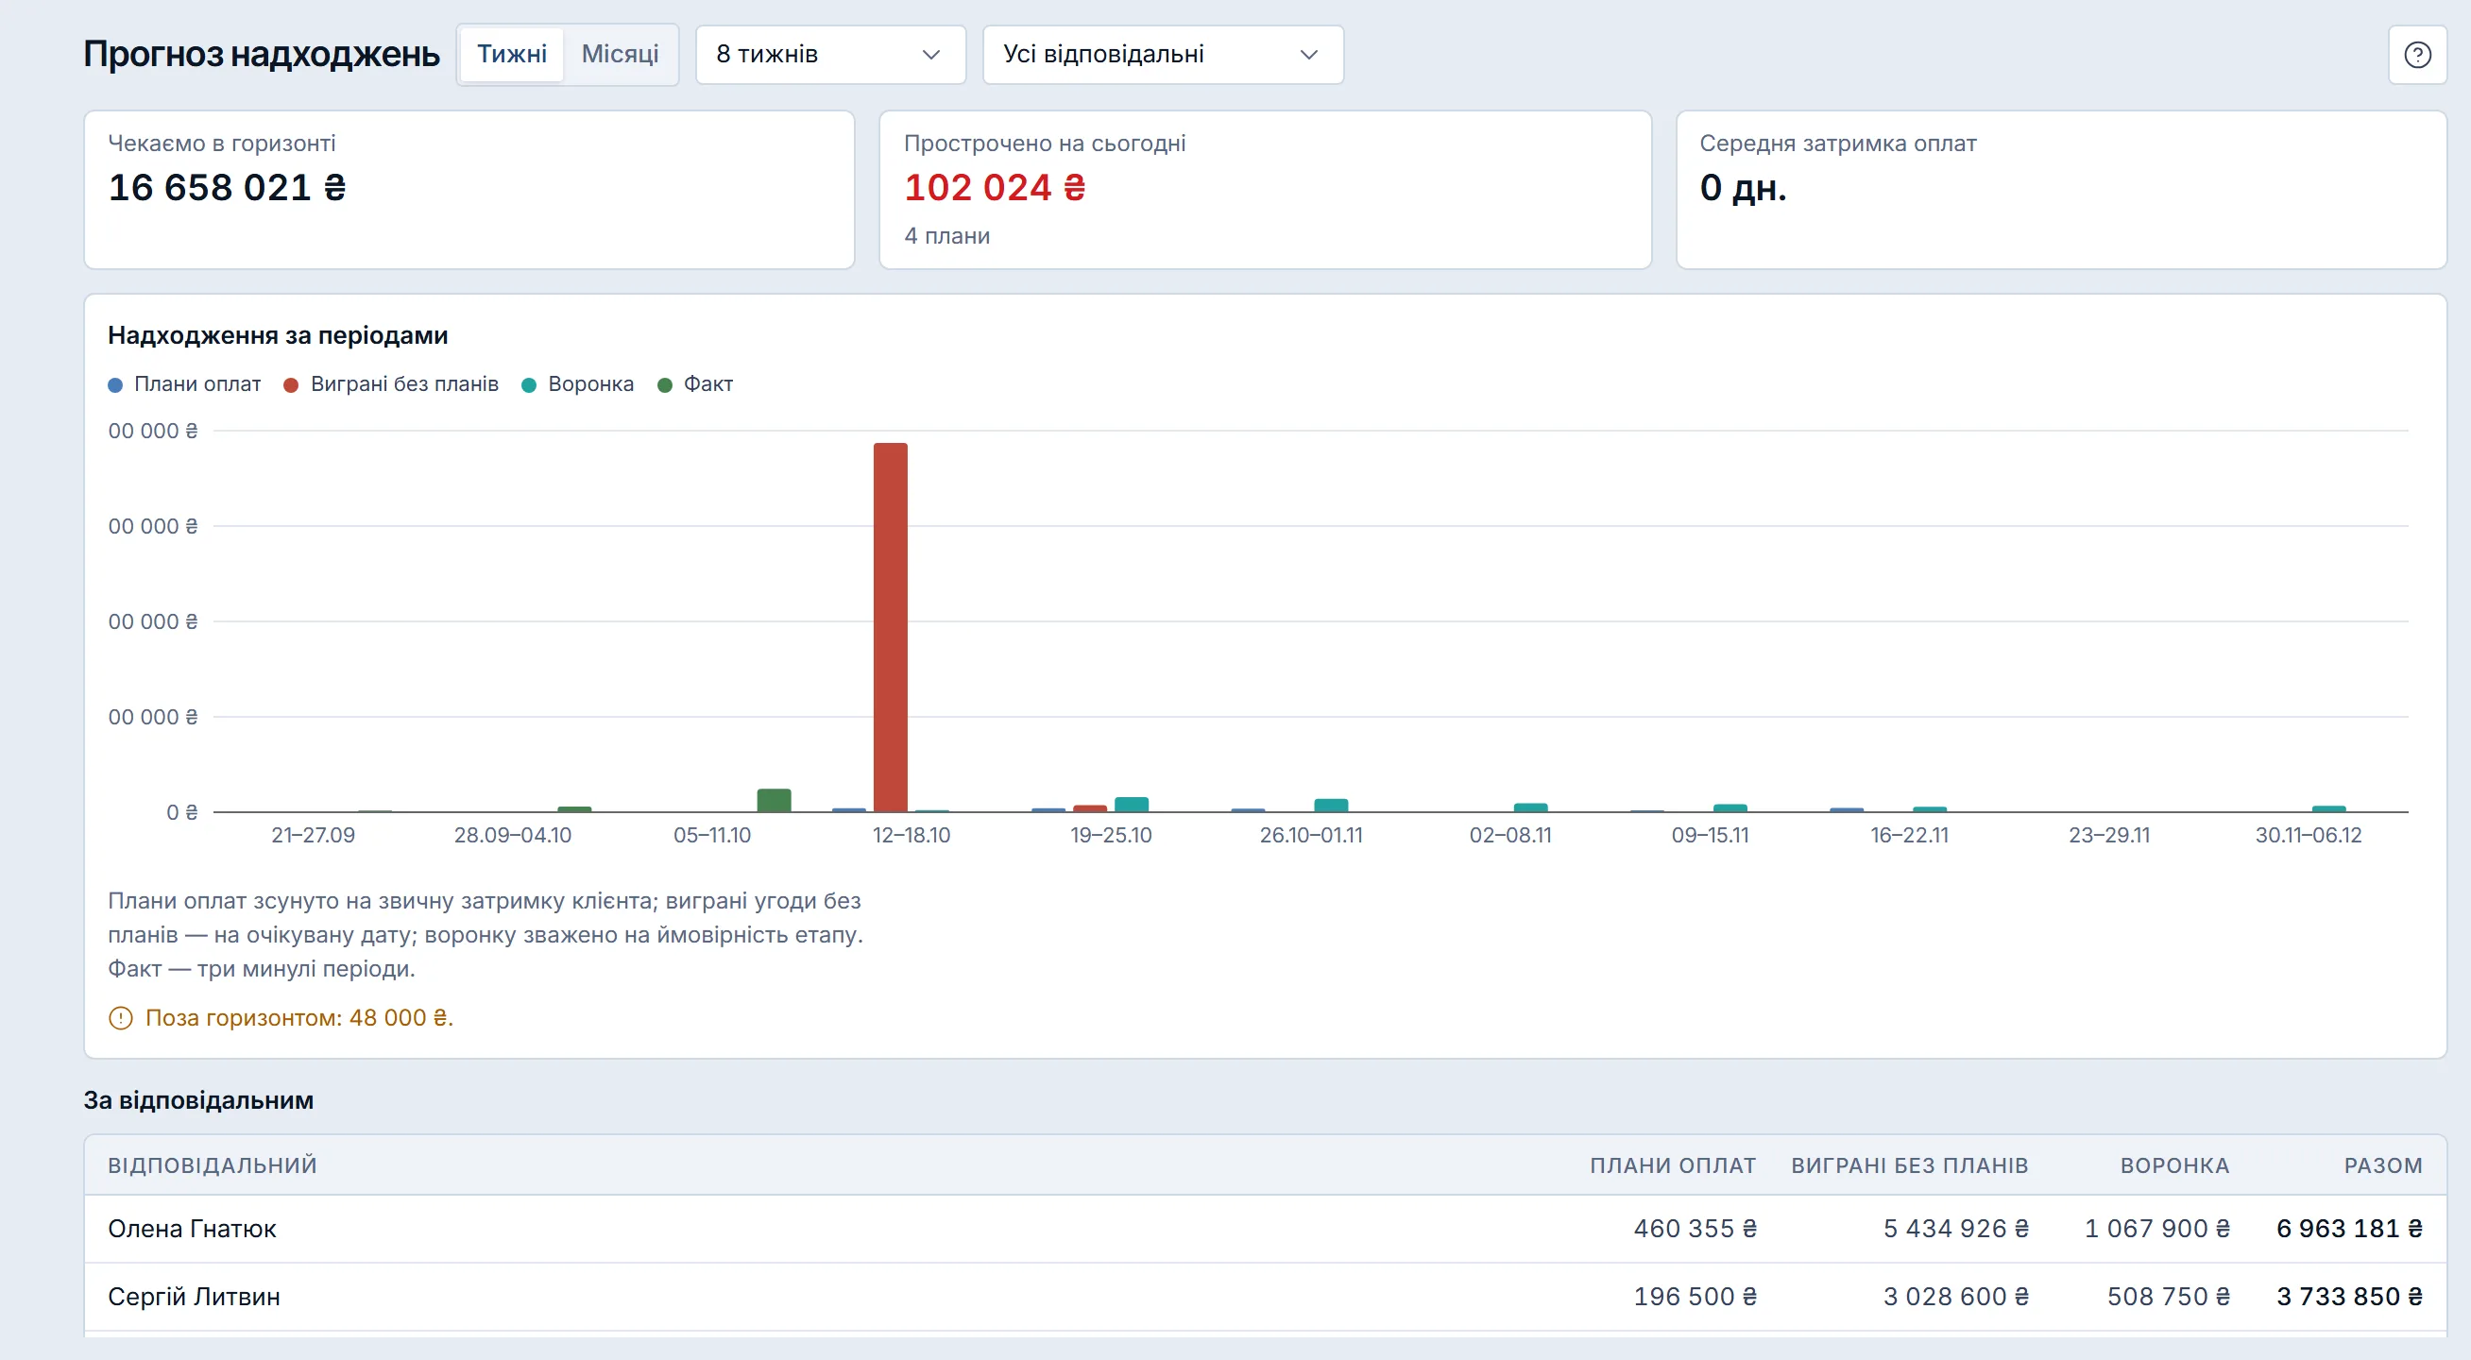Open the Олена Гнатюк row
2471x1360 pixels.
(x=1265, y=1229)
